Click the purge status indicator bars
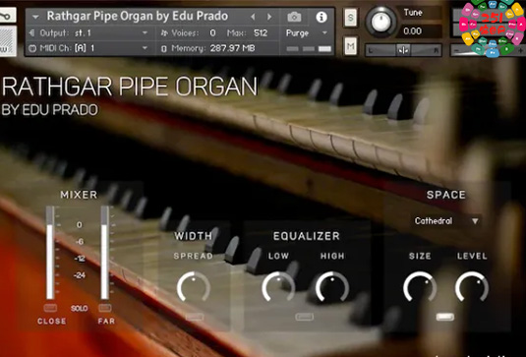Viewport: 526px width, 357px height. [309, 49]
